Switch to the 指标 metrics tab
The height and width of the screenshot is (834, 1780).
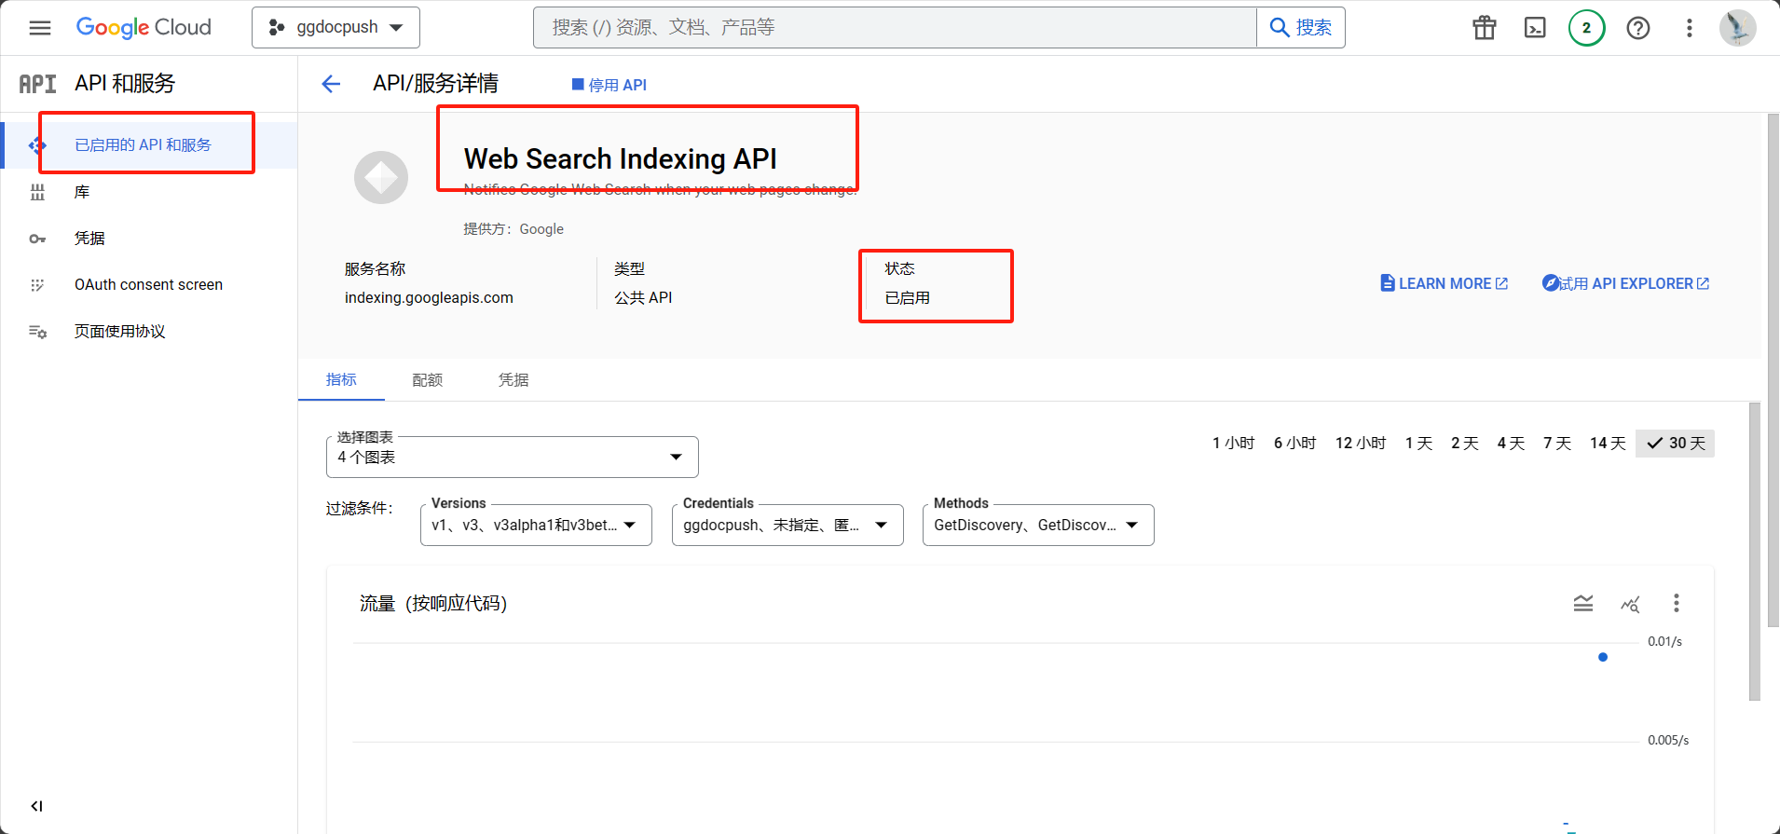(341, 379)
